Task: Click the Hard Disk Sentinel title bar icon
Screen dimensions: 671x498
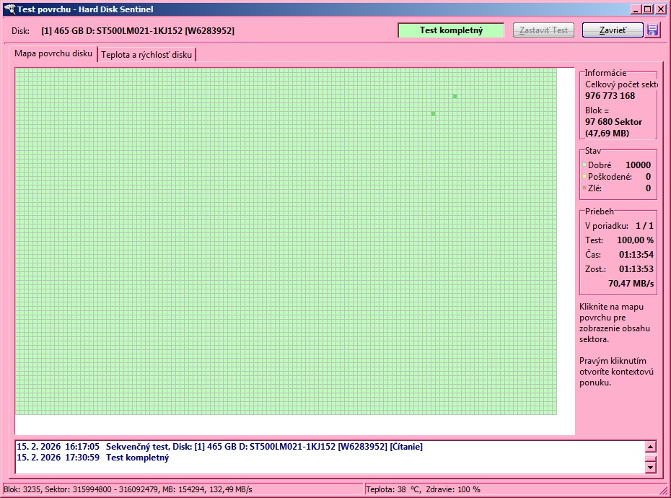Action: coord(9,9)
